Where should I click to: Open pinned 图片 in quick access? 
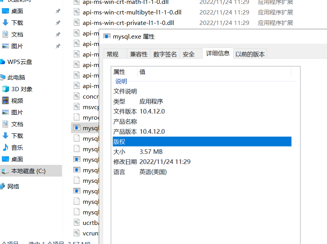click(x=17, y=46)
